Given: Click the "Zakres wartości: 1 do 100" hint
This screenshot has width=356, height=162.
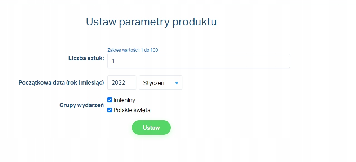Looking at the screenshot, I should tap(133, 50).
